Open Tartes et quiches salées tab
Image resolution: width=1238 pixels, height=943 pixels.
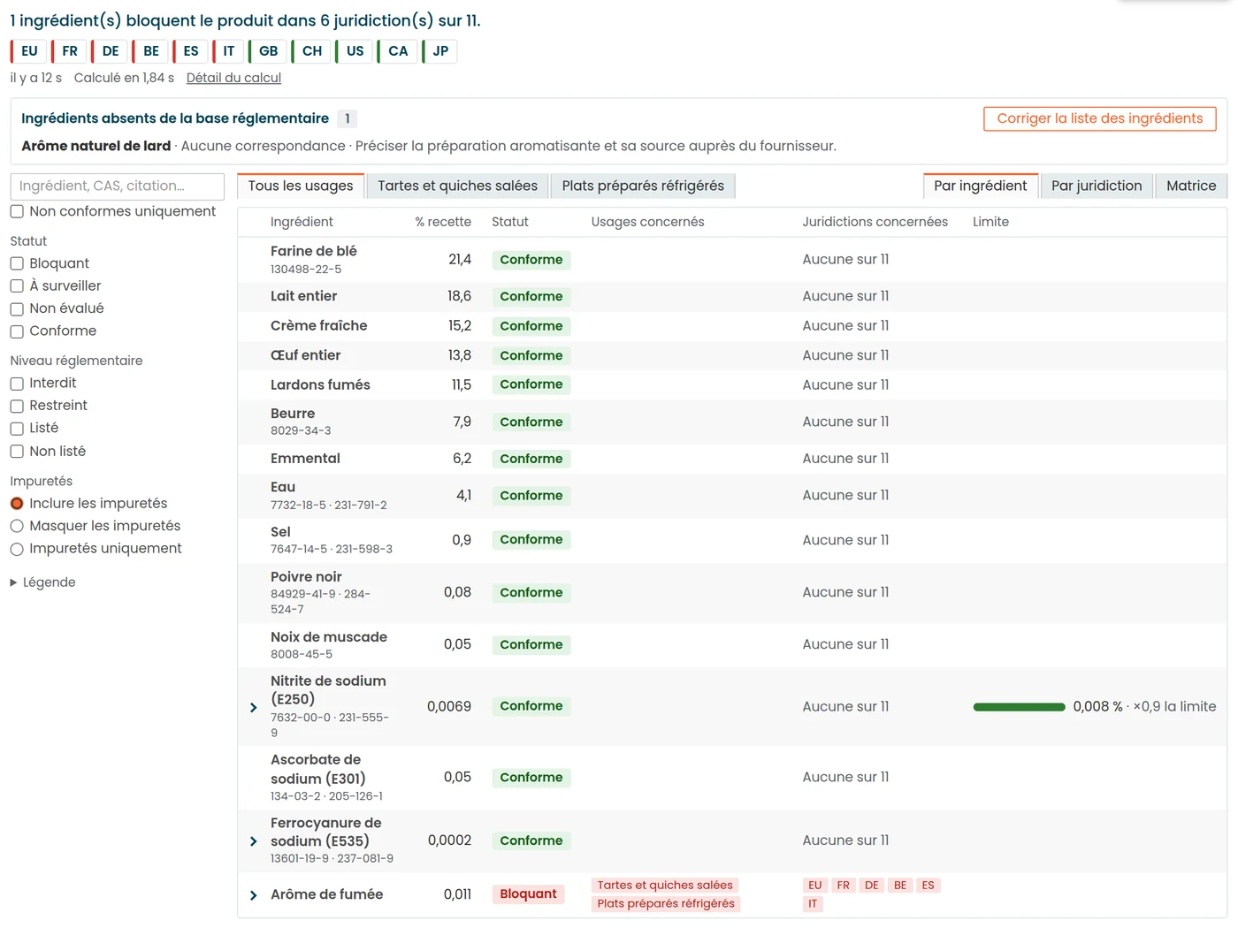(x=457, y=186)
